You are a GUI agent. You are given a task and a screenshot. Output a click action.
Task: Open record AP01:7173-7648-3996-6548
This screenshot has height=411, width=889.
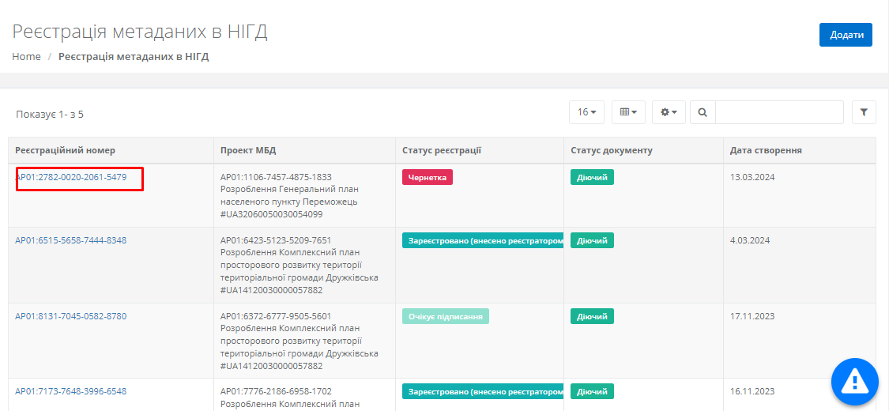pyautogui.click(x=71, y=391)
